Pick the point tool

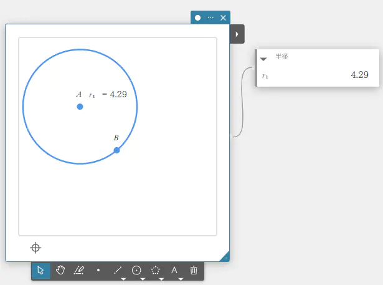98,270
